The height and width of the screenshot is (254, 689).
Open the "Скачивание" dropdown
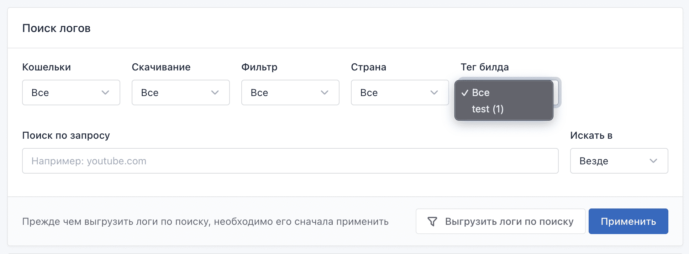(x=180, y=93)
